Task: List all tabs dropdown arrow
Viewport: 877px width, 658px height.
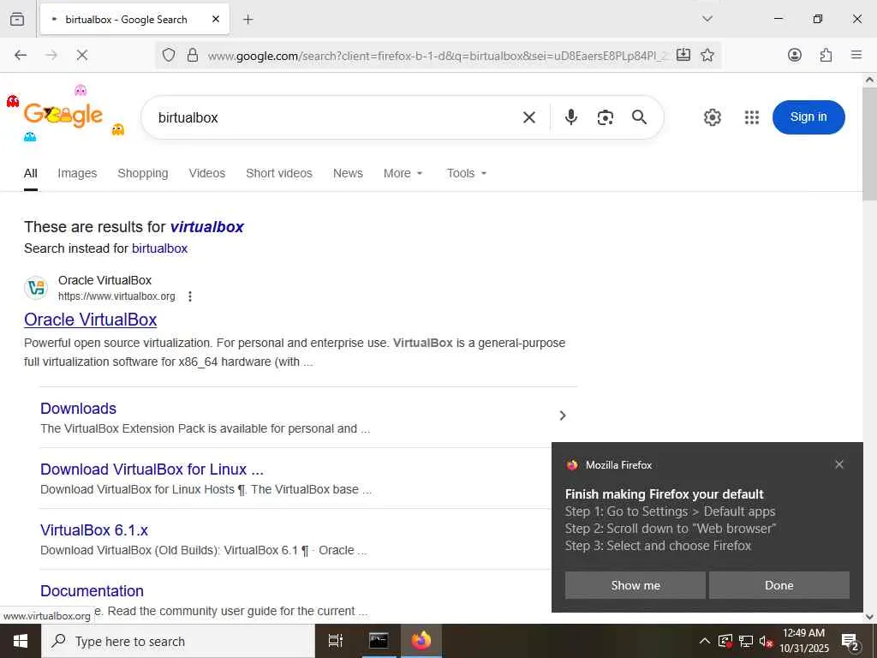Action: coord(707,19)
